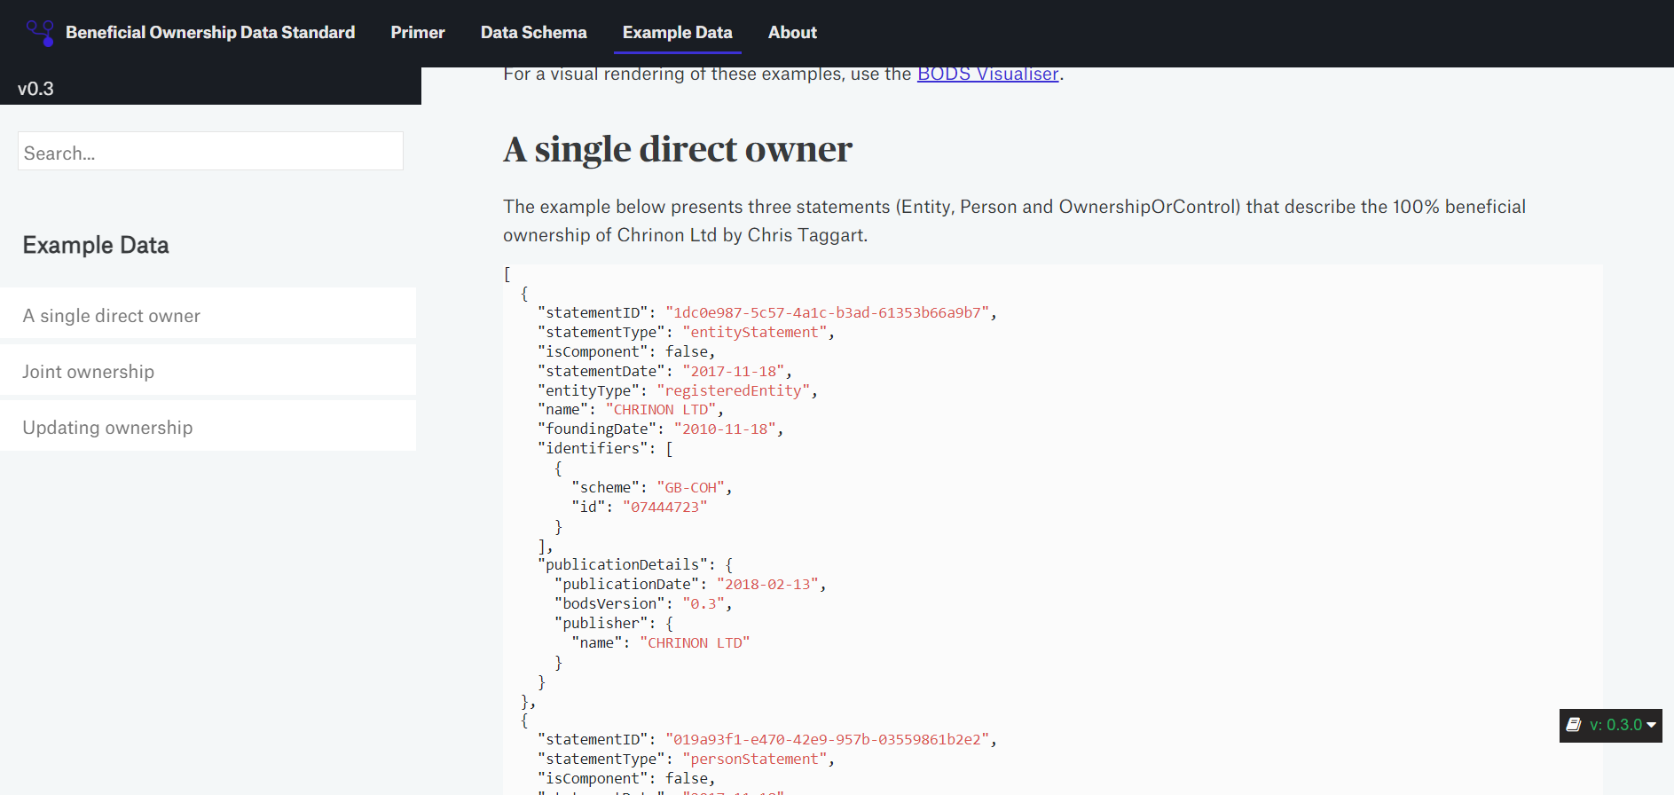The image size is (1674, 795).
Task: Navigate to Updating ownership in sidebar
Action: (x=107, y=428)
